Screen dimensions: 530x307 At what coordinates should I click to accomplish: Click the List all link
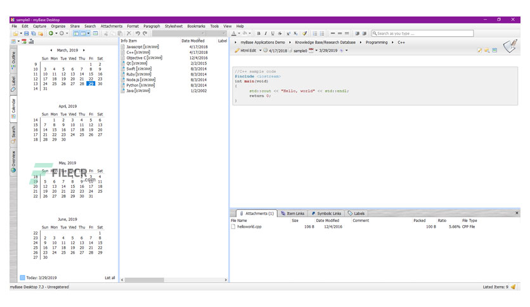(110, 278)
